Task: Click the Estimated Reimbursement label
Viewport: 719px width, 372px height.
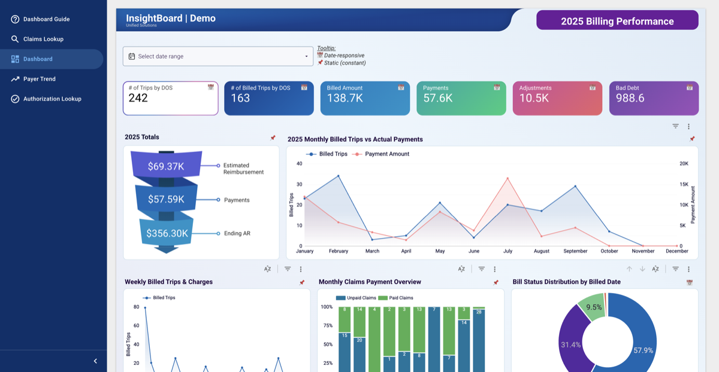Action: [243, 169]
